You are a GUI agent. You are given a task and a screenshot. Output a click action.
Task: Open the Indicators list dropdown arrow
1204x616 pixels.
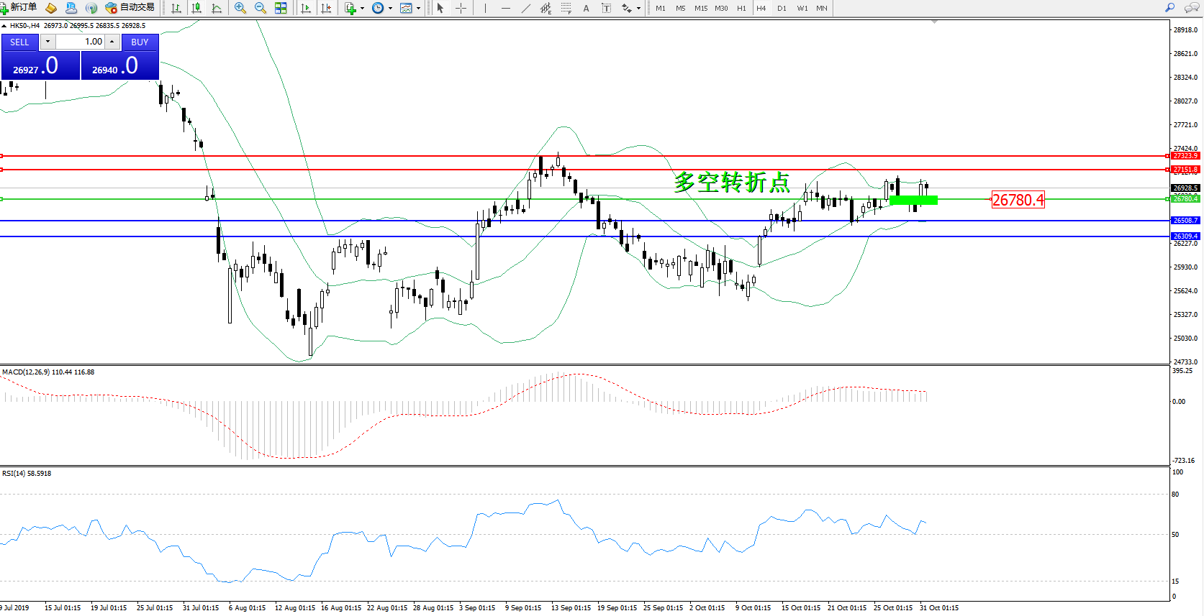coord(362,9)
